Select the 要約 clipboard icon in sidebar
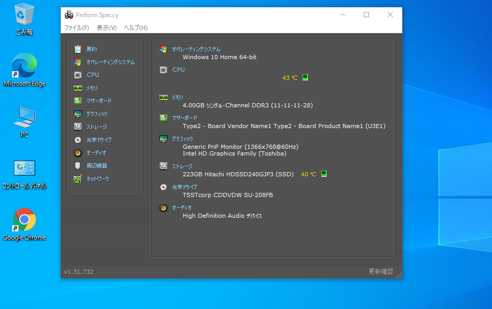The height and width of the screenshot is (309, 492). pyautogui.click(x=78, y=49)
